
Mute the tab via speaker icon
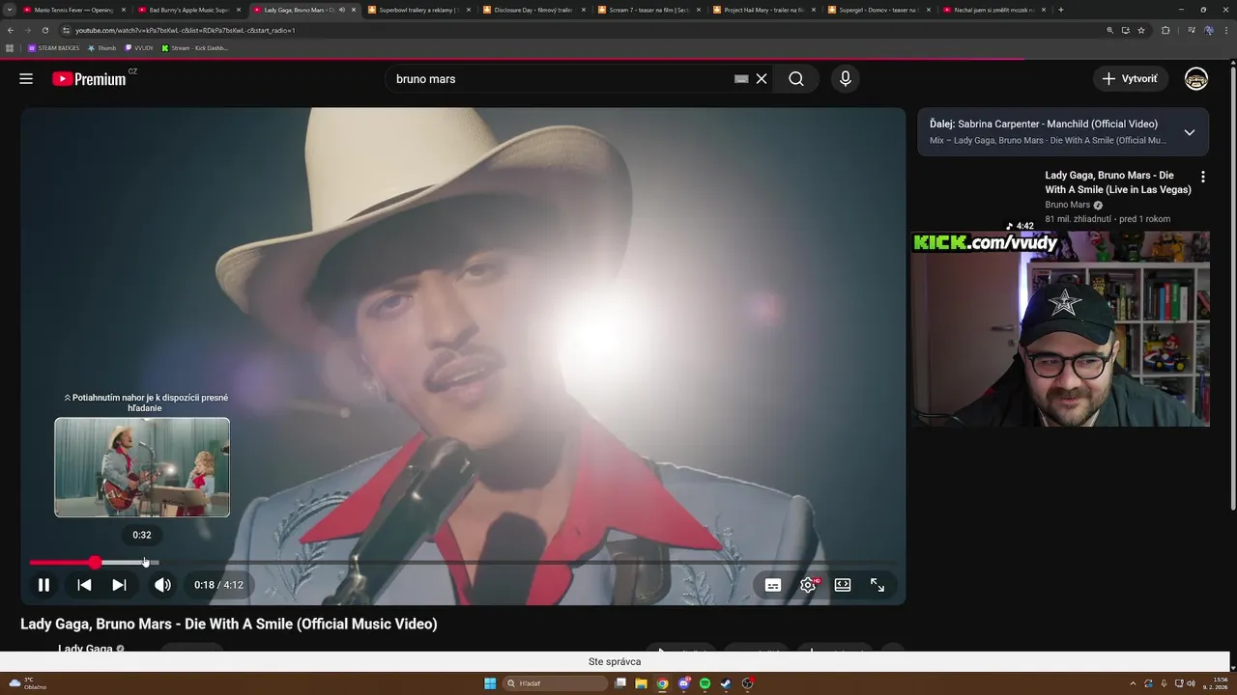tap(341, 10)
